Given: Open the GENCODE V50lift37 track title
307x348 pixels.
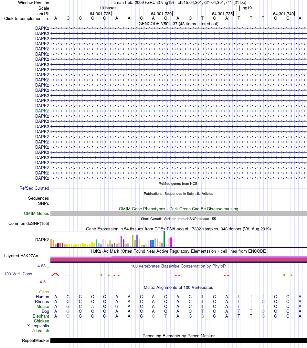Looking at the screenshot, I should (x=178, y=24).
